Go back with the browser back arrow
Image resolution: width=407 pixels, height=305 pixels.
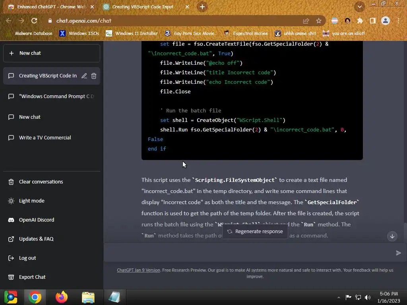click(9, 21)
